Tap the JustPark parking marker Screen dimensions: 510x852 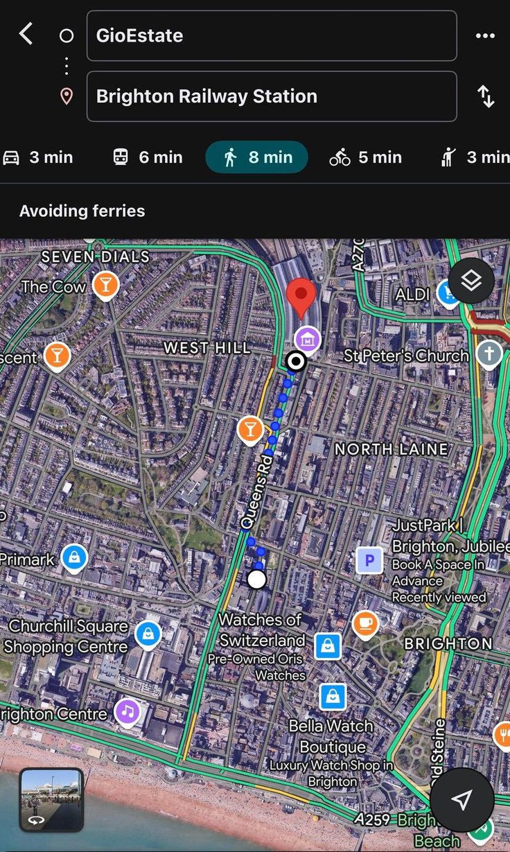coord(369,560)
